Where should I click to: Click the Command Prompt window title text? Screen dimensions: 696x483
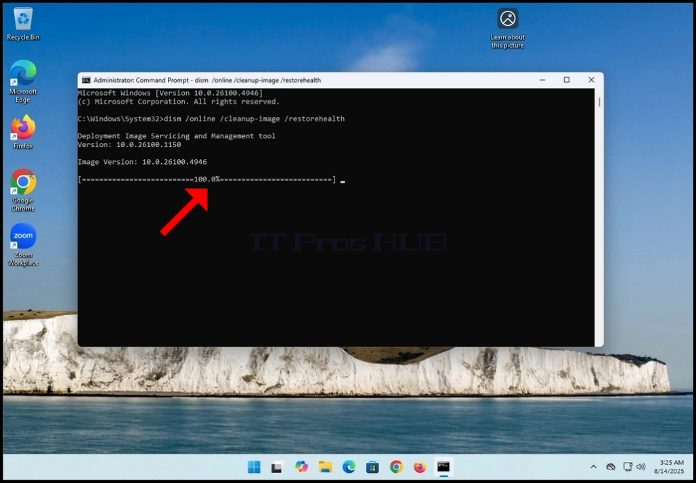[x=207, y=81]
